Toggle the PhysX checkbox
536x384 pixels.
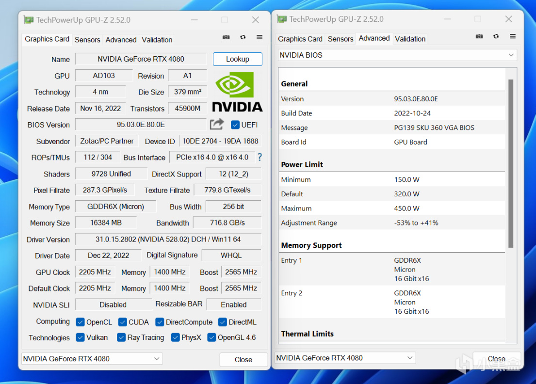click(176, 337)
